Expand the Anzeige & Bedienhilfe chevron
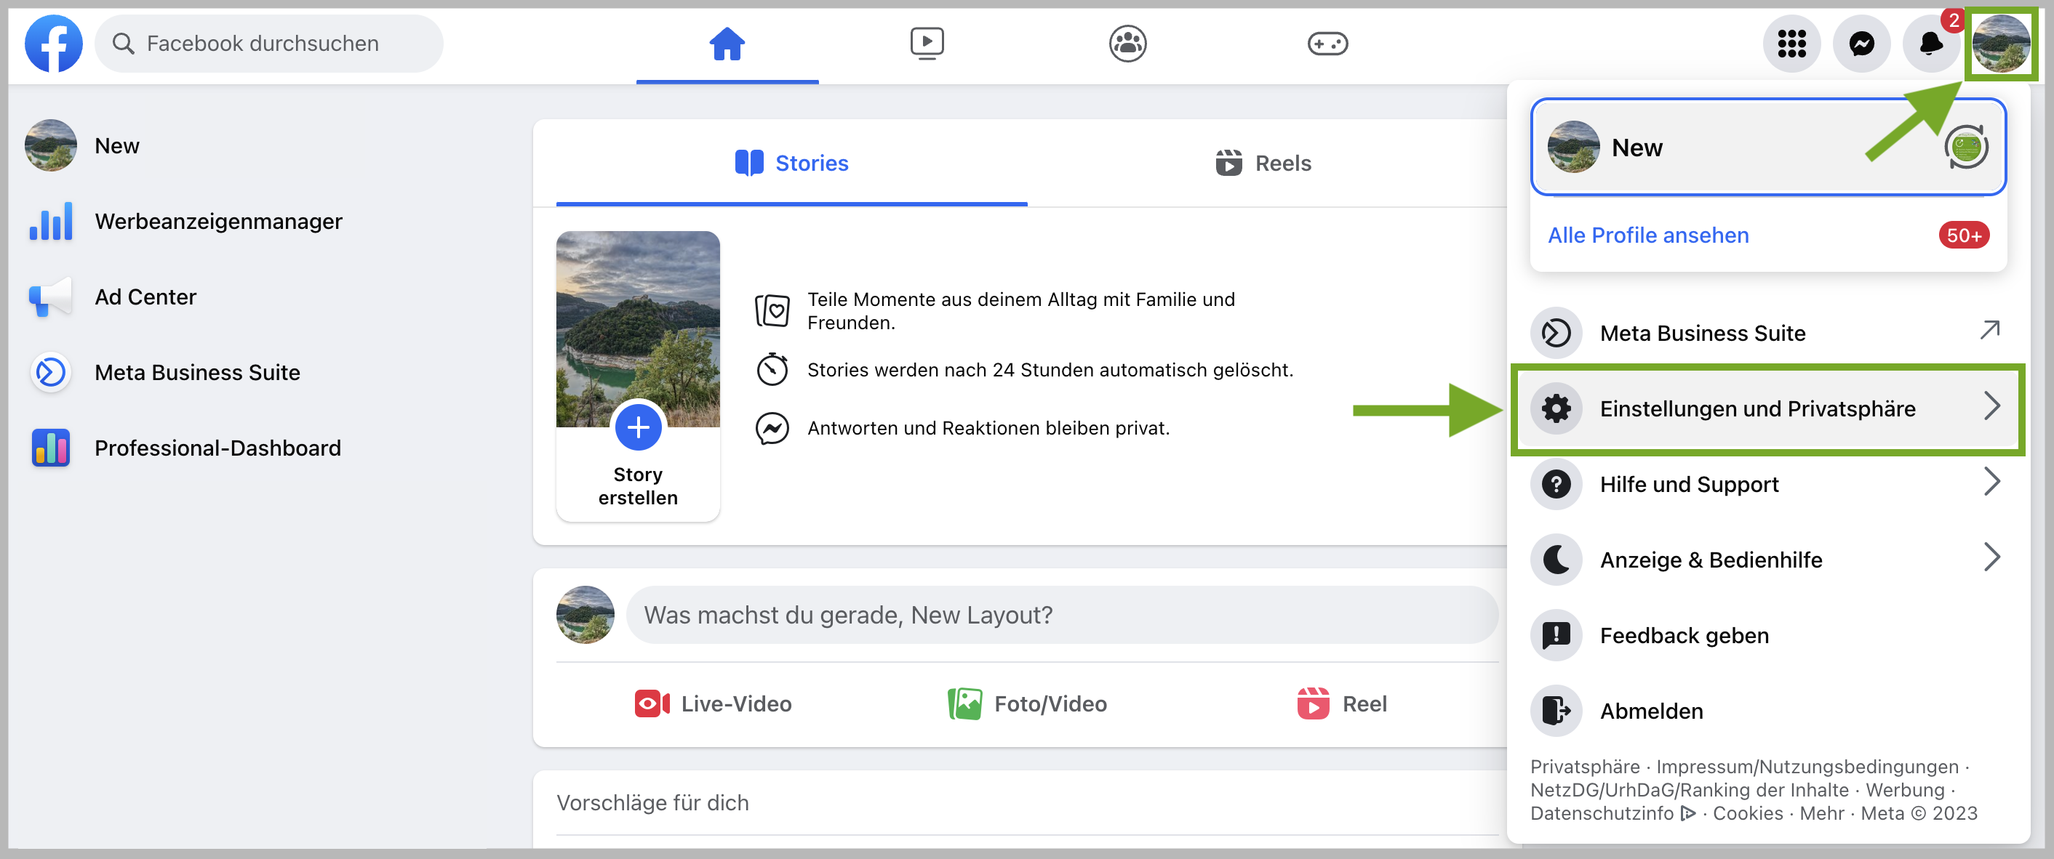Screen dimensions: 2054x859 click(x=1991, y=558)
